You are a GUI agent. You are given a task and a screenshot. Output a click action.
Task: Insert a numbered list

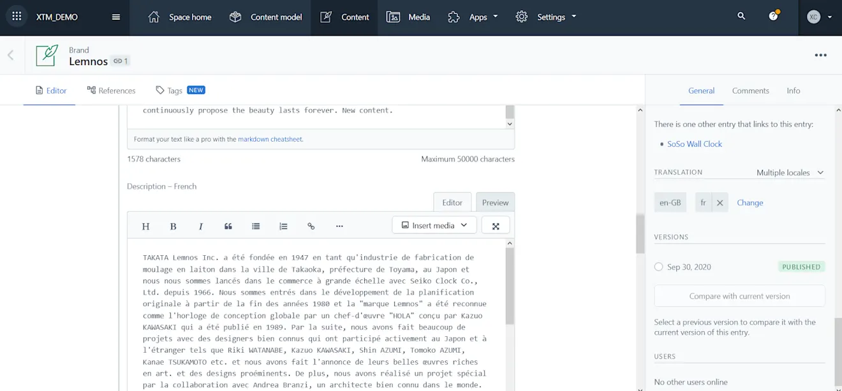pyautogui.click(x=283, y=226)
